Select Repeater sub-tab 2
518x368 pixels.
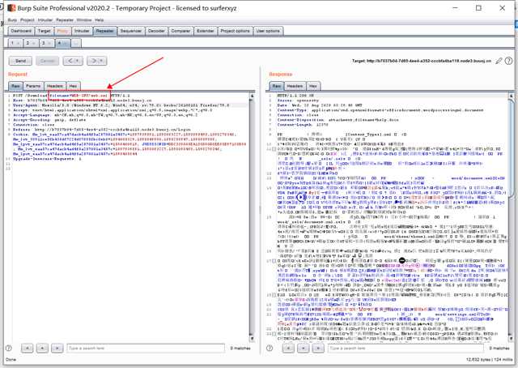tap(31, 43)
